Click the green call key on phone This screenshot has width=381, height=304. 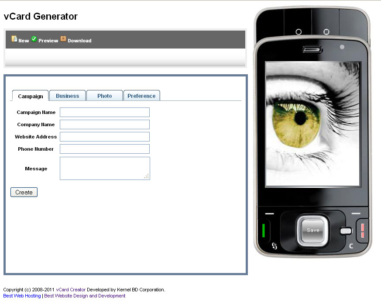[x=264, y=231]
